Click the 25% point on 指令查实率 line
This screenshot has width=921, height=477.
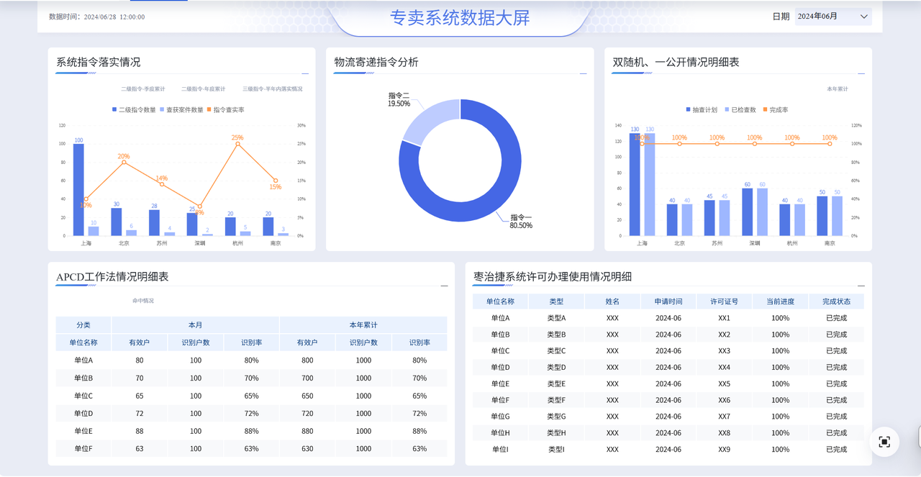[237, 144]
